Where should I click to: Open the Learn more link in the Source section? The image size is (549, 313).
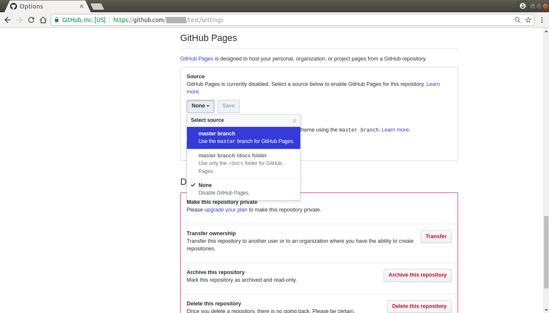click(433, 84)
